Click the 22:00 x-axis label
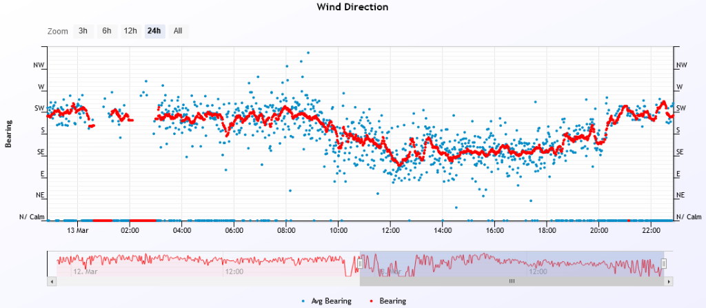 651,230
